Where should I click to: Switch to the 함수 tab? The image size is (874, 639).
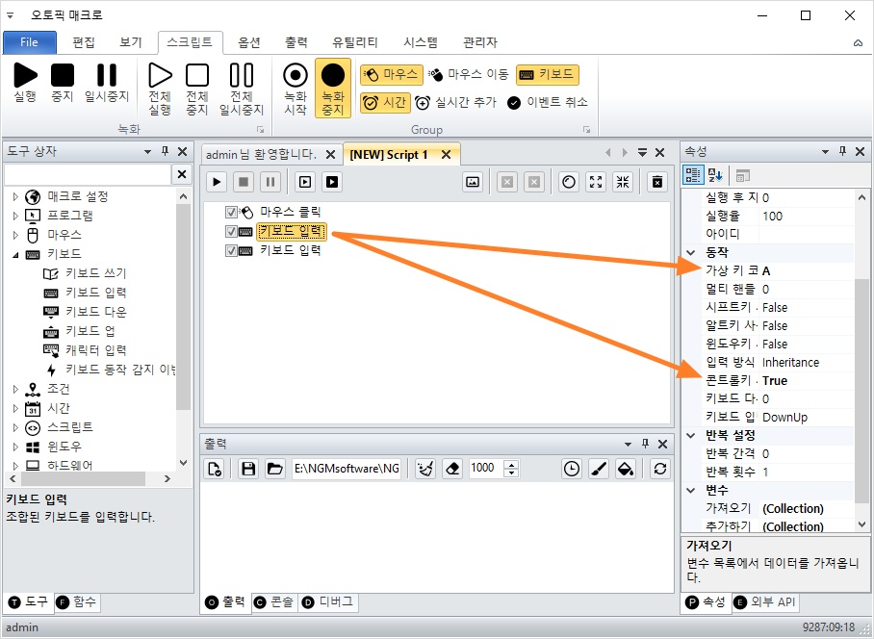(x=77, y=602)
